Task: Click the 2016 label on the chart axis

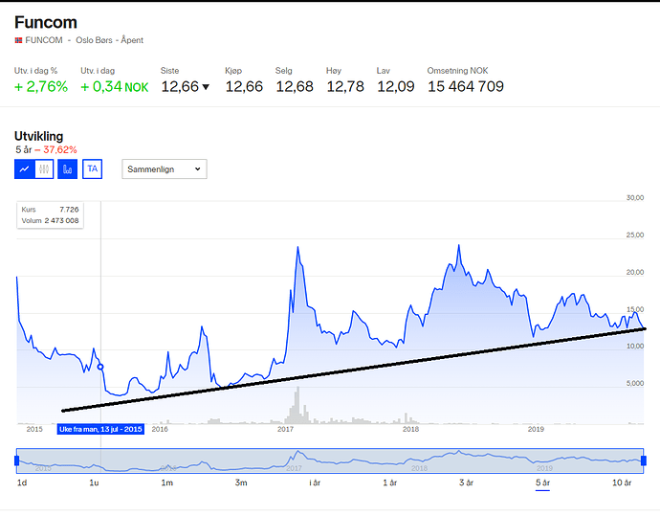Action: click(x=160, y=429)
